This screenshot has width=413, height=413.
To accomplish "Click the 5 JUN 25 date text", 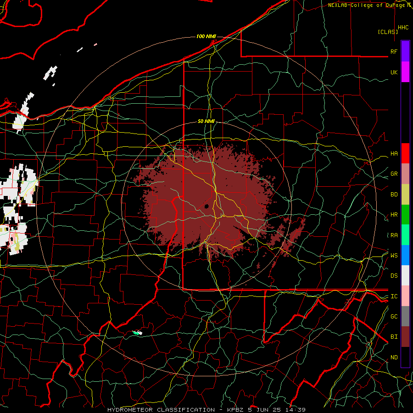I will click(x=265, y=410).
